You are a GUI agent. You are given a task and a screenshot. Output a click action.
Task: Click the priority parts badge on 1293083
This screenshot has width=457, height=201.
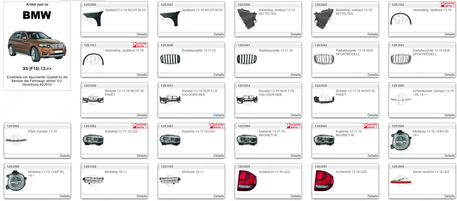pyautogui.click(x=216, y=126)
